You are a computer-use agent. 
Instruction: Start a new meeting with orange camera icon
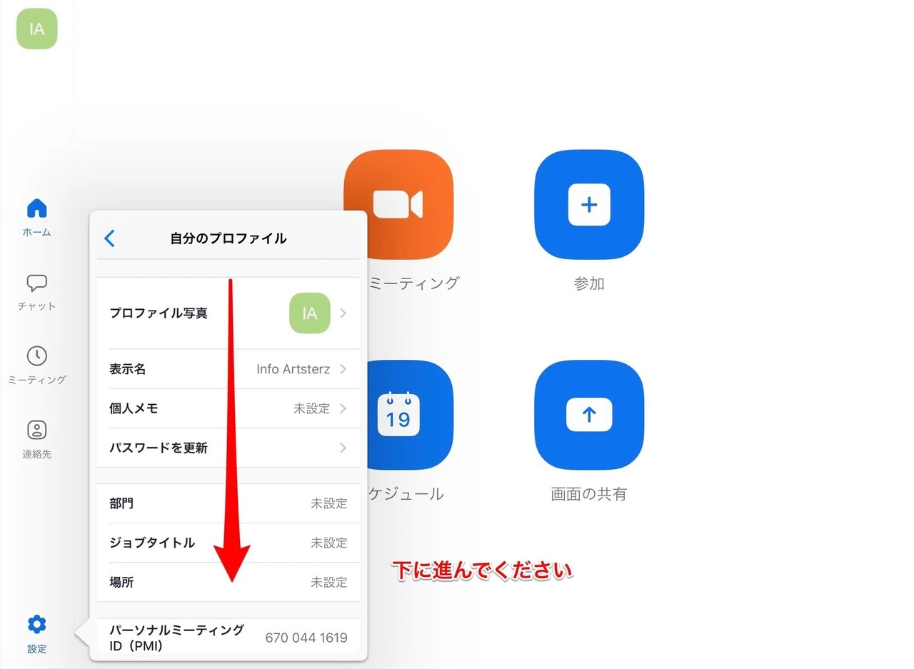point(398,204)
